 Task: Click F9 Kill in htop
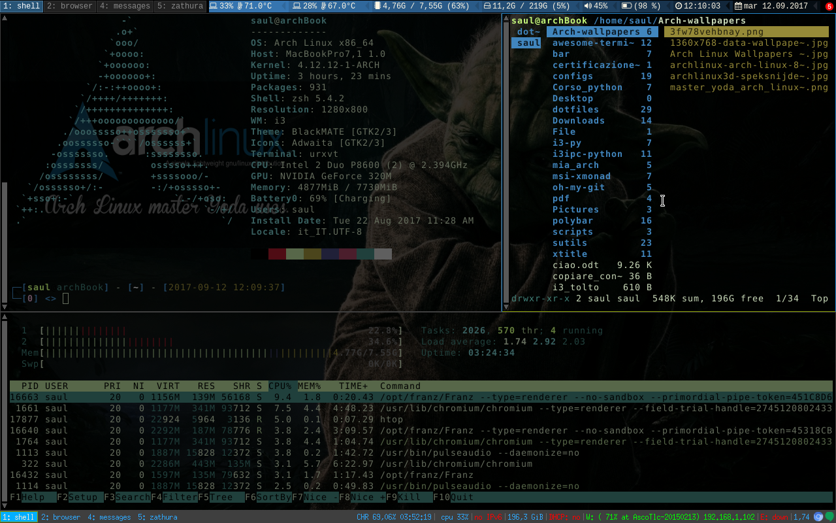(409, 497)
